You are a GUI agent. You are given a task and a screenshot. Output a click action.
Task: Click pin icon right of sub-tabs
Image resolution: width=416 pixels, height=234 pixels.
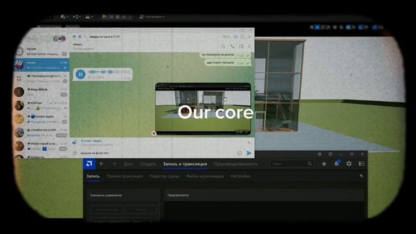pos(361,176)
